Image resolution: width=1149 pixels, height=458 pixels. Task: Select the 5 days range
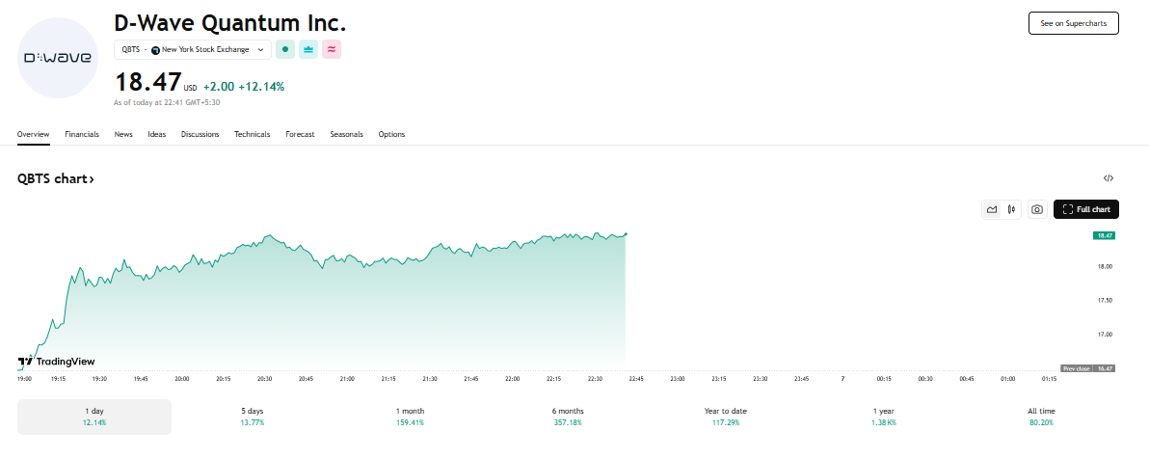253,417
